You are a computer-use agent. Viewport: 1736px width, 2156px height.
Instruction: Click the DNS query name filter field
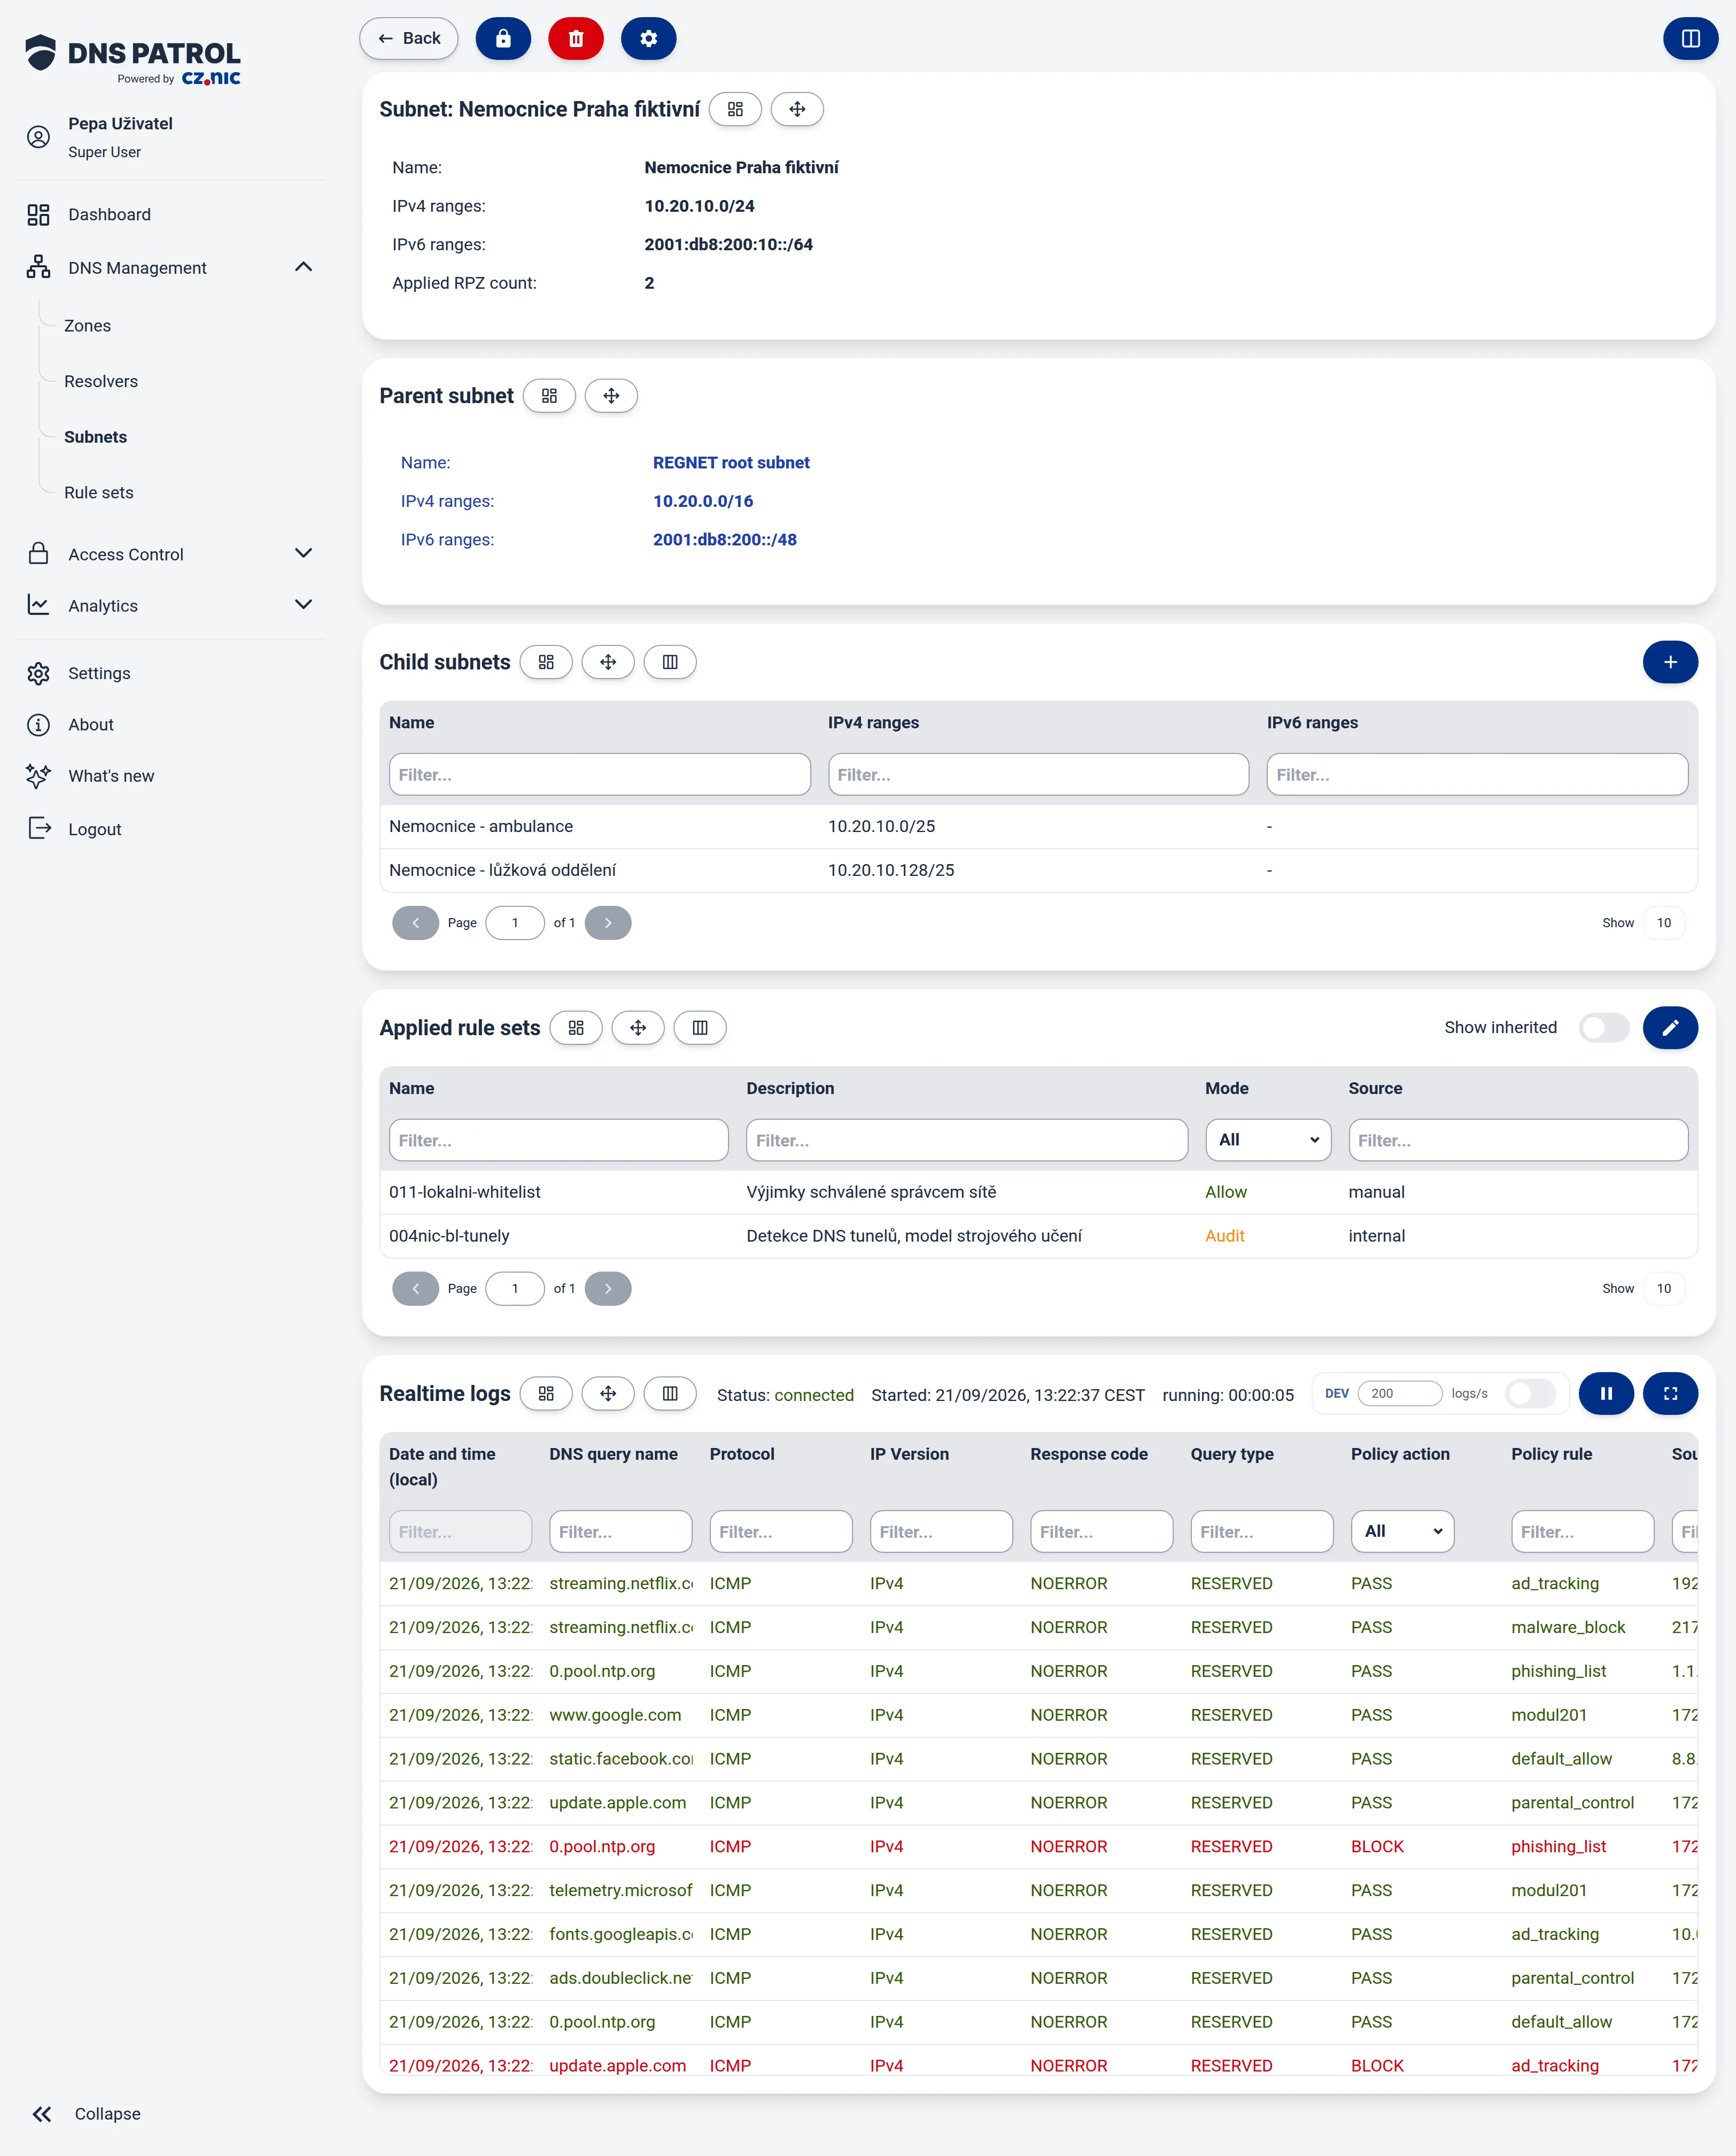point(620,1531)
